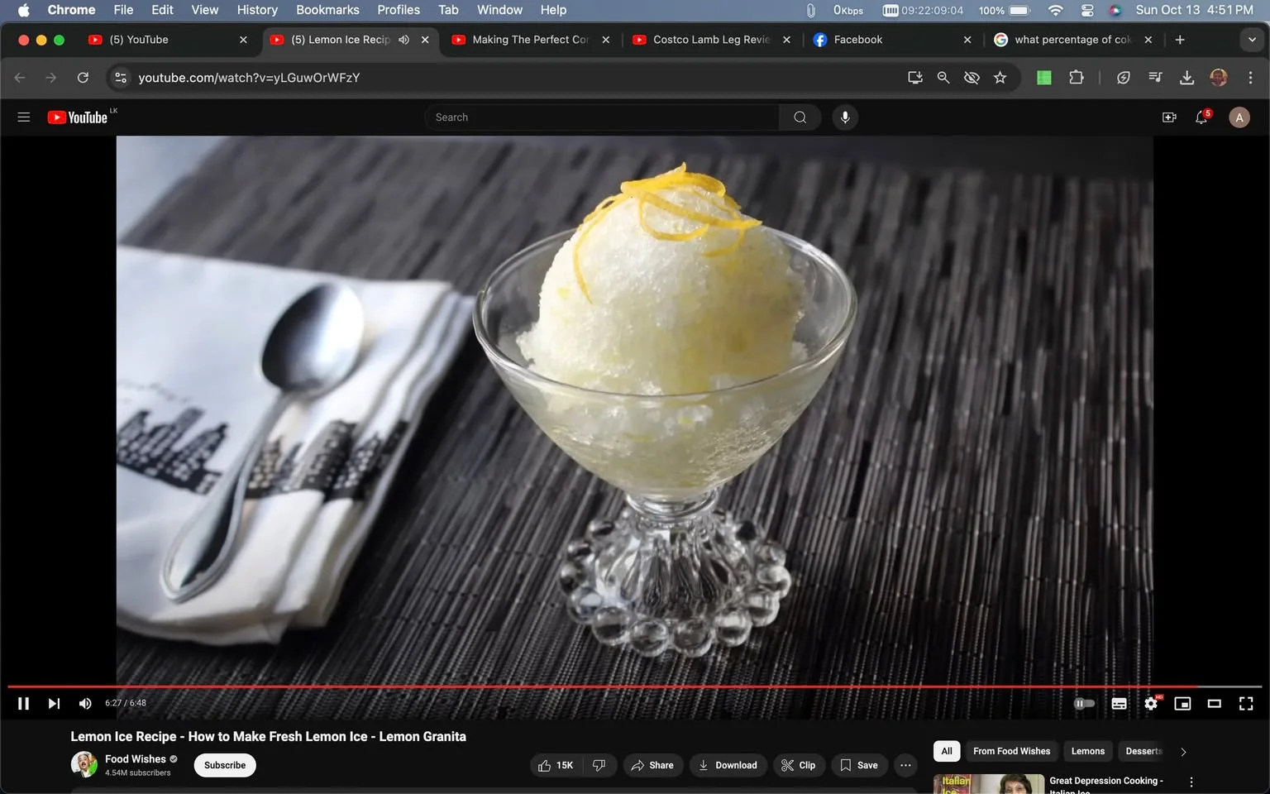The image size is (1270, 794).
Task: Open the Food Wishes channel name
Action: 136,758
